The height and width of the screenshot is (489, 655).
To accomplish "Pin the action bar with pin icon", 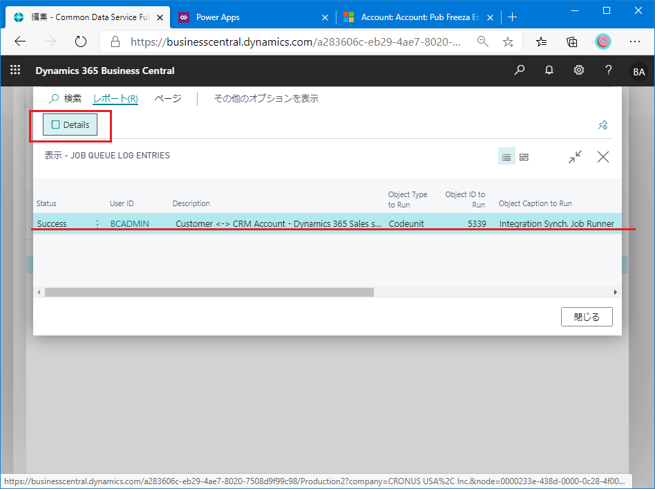I will [602, 124].
